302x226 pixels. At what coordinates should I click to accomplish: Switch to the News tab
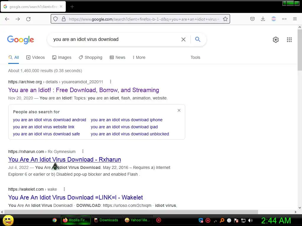[117, 57]
